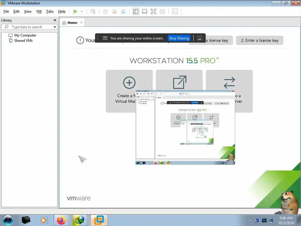Open the Help menu
Image resolution: width=301 pixels, height=226 pixels.
pos(62,11)
